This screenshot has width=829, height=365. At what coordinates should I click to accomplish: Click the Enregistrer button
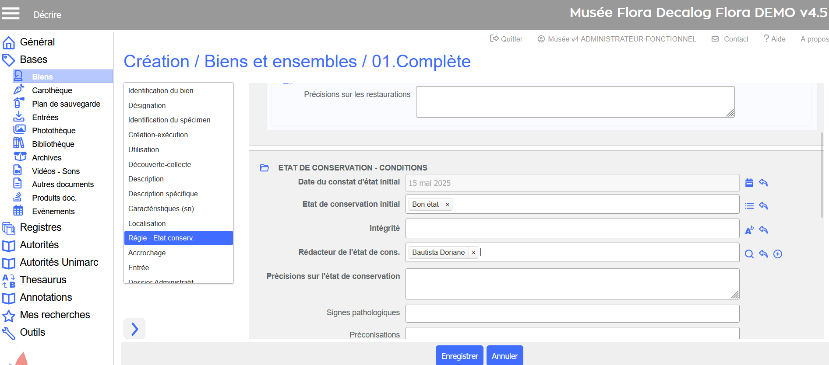pyautogui.click(x=459, y=356)
